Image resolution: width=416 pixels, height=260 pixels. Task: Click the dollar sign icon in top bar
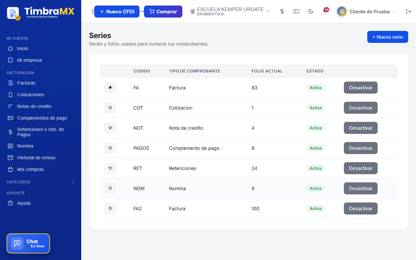[x=282, y=11]
